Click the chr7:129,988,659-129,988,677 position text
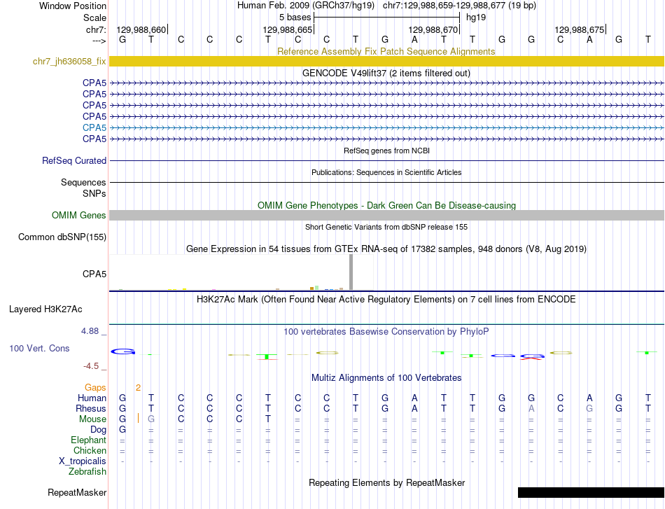The image size is (665, 509). (x=459, y=6)
